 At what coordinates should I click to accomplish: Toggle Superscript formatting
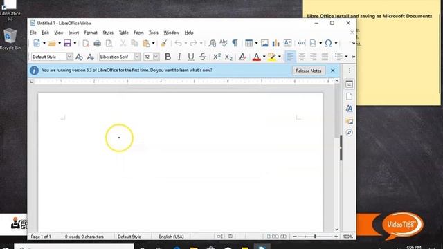[x=217, y=57]
